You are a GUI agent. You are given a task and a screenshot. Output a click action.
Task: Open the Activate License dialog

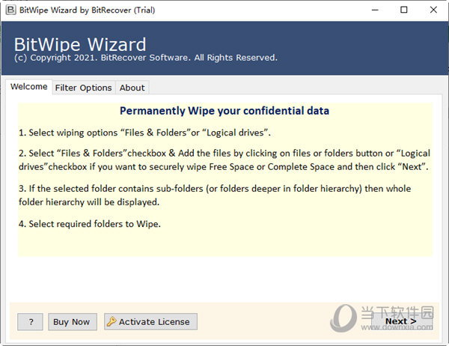(150, 321)
